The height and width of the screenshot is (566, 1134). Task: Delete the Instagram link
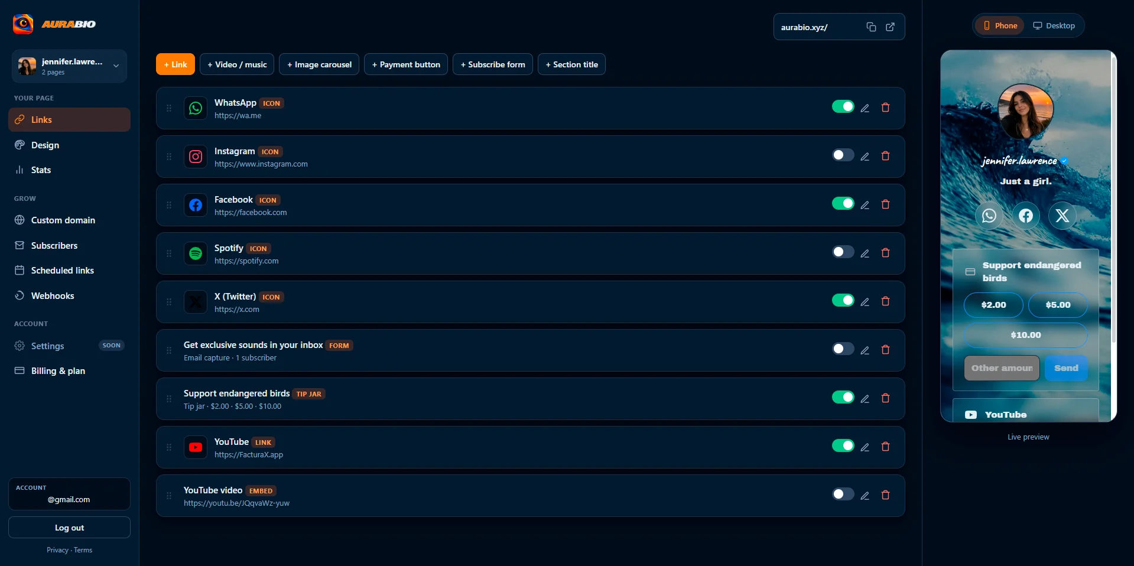click(885, 156)
